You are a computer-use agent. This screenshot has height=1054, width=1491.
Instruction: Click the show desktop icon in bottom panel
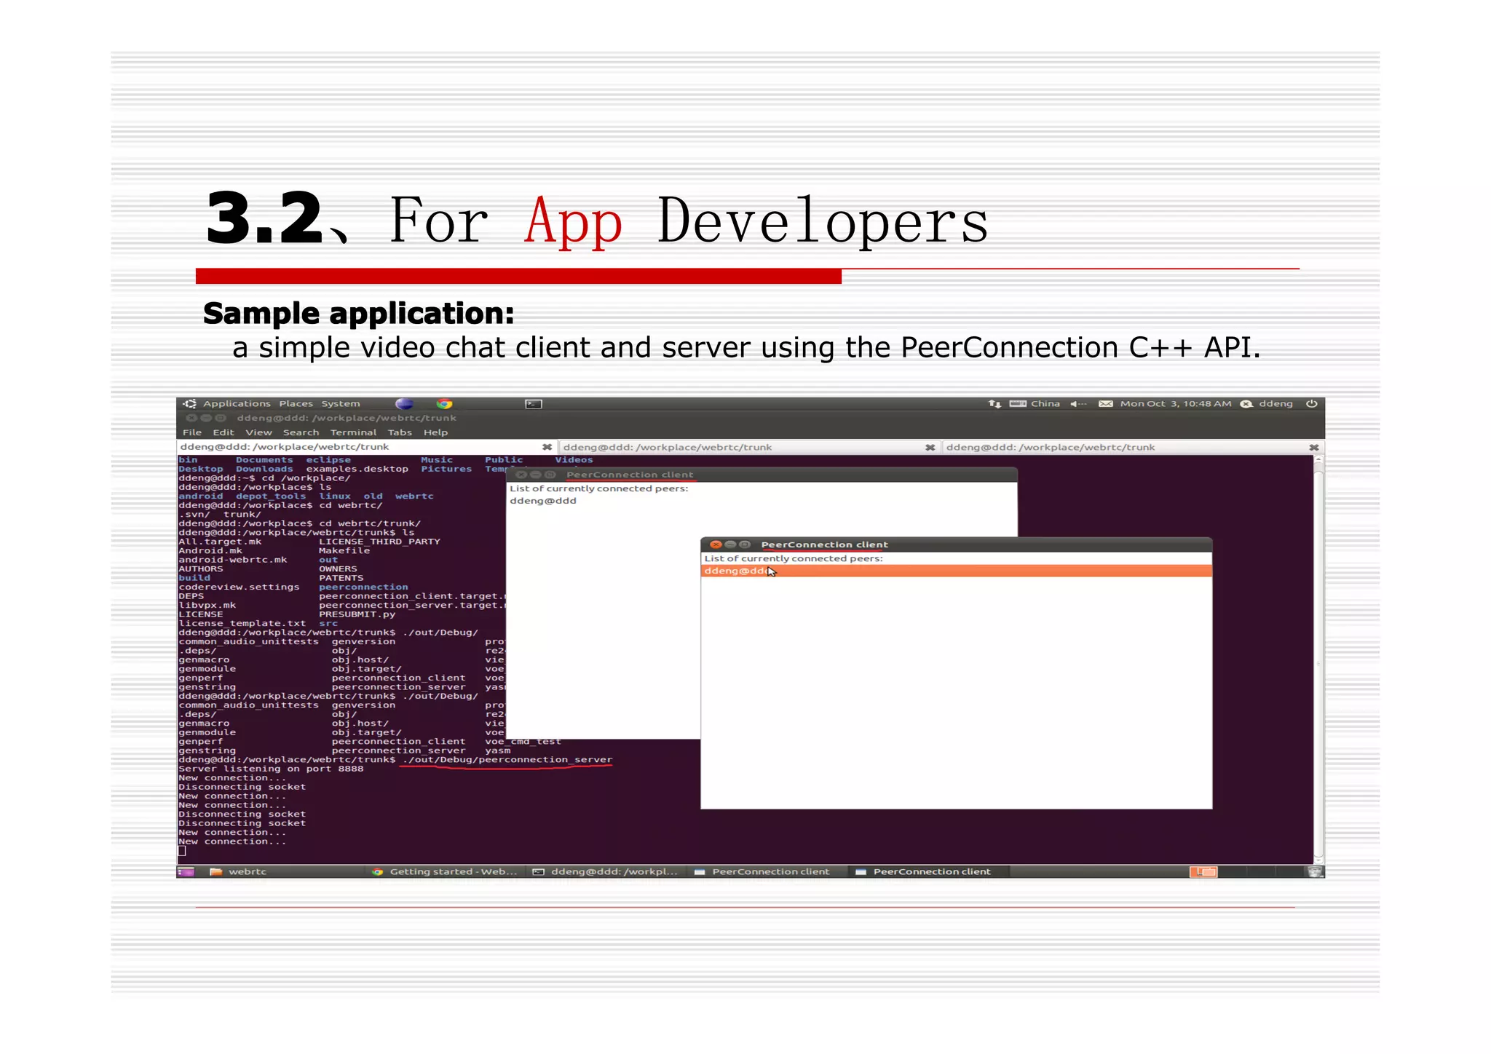[186, 872]
